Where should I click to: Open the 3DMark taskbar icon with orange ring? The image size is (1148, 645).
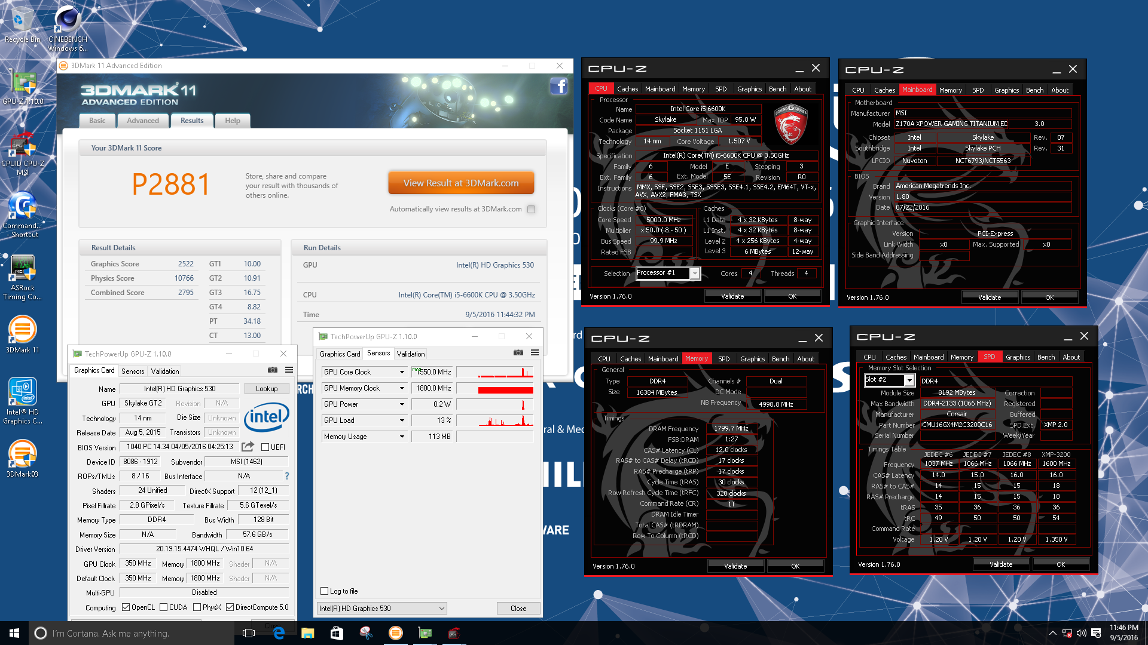point(395,633)
